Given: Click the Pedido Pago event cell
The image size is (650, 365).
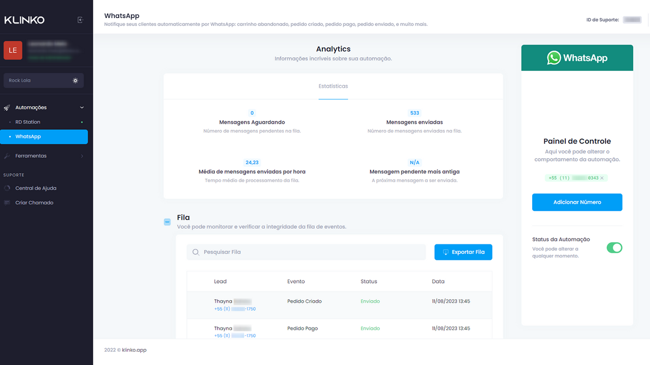Looking at the screenshot, I should [x=303, y=328].
